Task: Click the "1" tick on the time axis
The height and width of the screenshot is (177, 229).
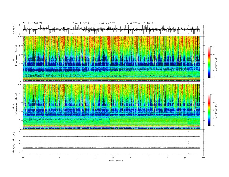Action: coord(41,158)
